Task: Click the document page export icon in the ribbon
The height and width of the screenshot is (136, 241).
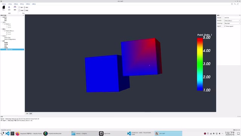Action: (x=24, y=7)
